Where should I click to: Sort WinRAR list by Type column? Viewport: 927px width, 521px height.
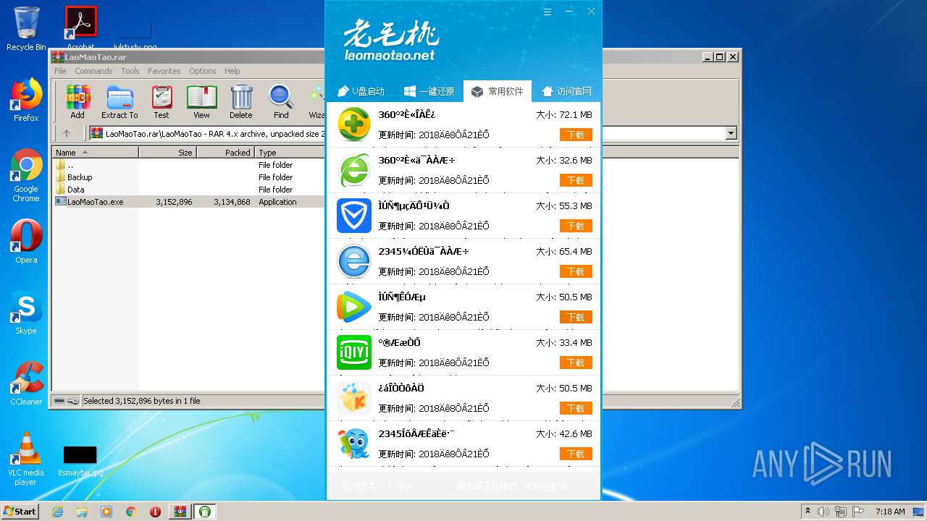coord(290,153)
